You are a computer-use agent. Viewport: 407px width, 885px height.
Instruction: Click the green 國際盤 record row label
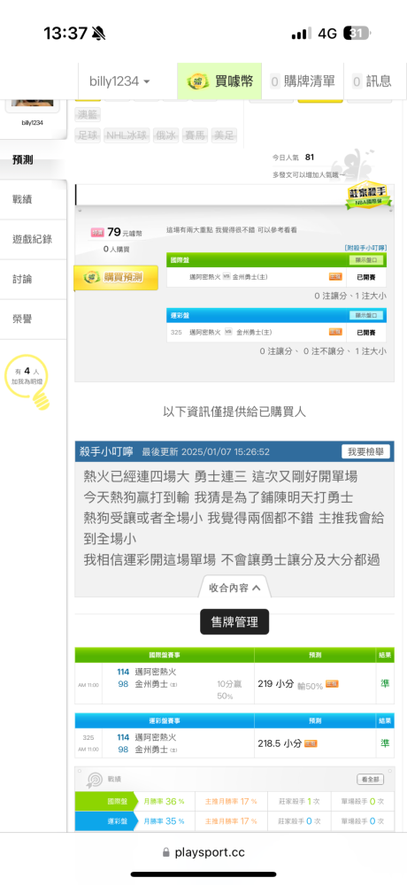105,802
